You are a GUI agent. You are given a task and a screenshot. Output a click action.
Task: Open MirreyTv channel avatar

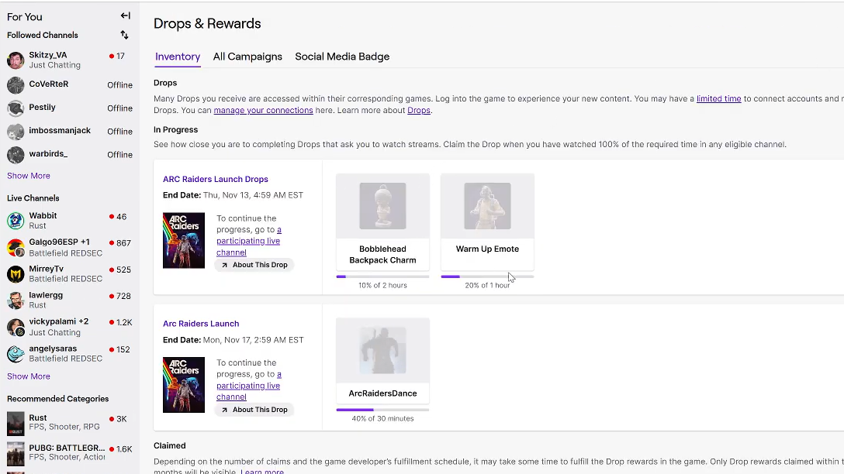16,274
